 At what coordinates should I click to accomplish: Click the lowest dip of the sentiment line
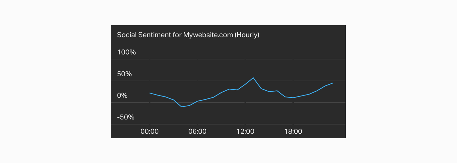tap(181, 107)
